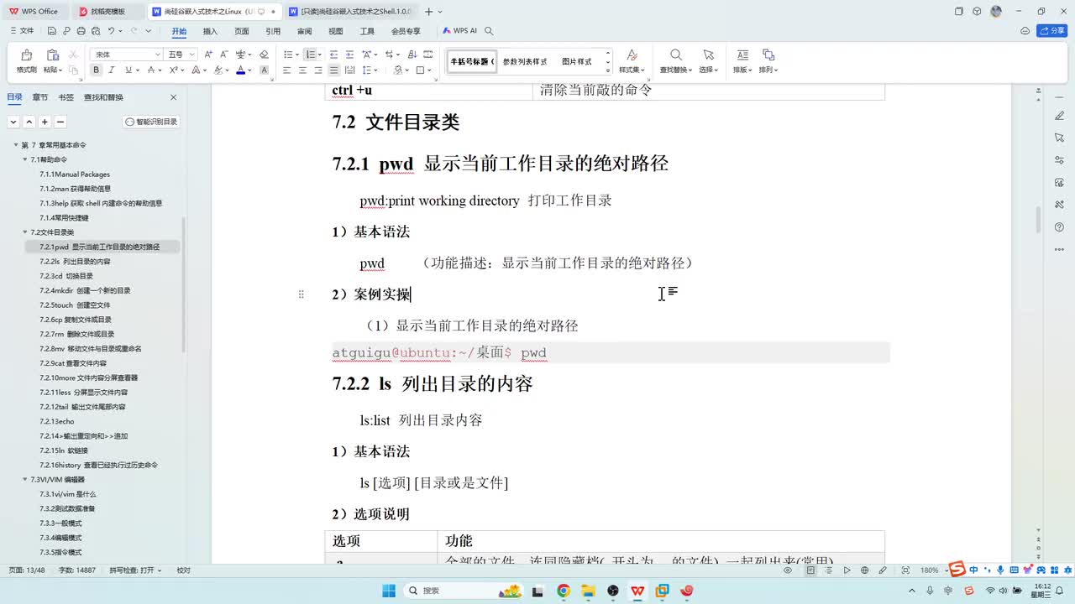Align paragraph left
This screenshot has height=604, width=1075.
286,70
